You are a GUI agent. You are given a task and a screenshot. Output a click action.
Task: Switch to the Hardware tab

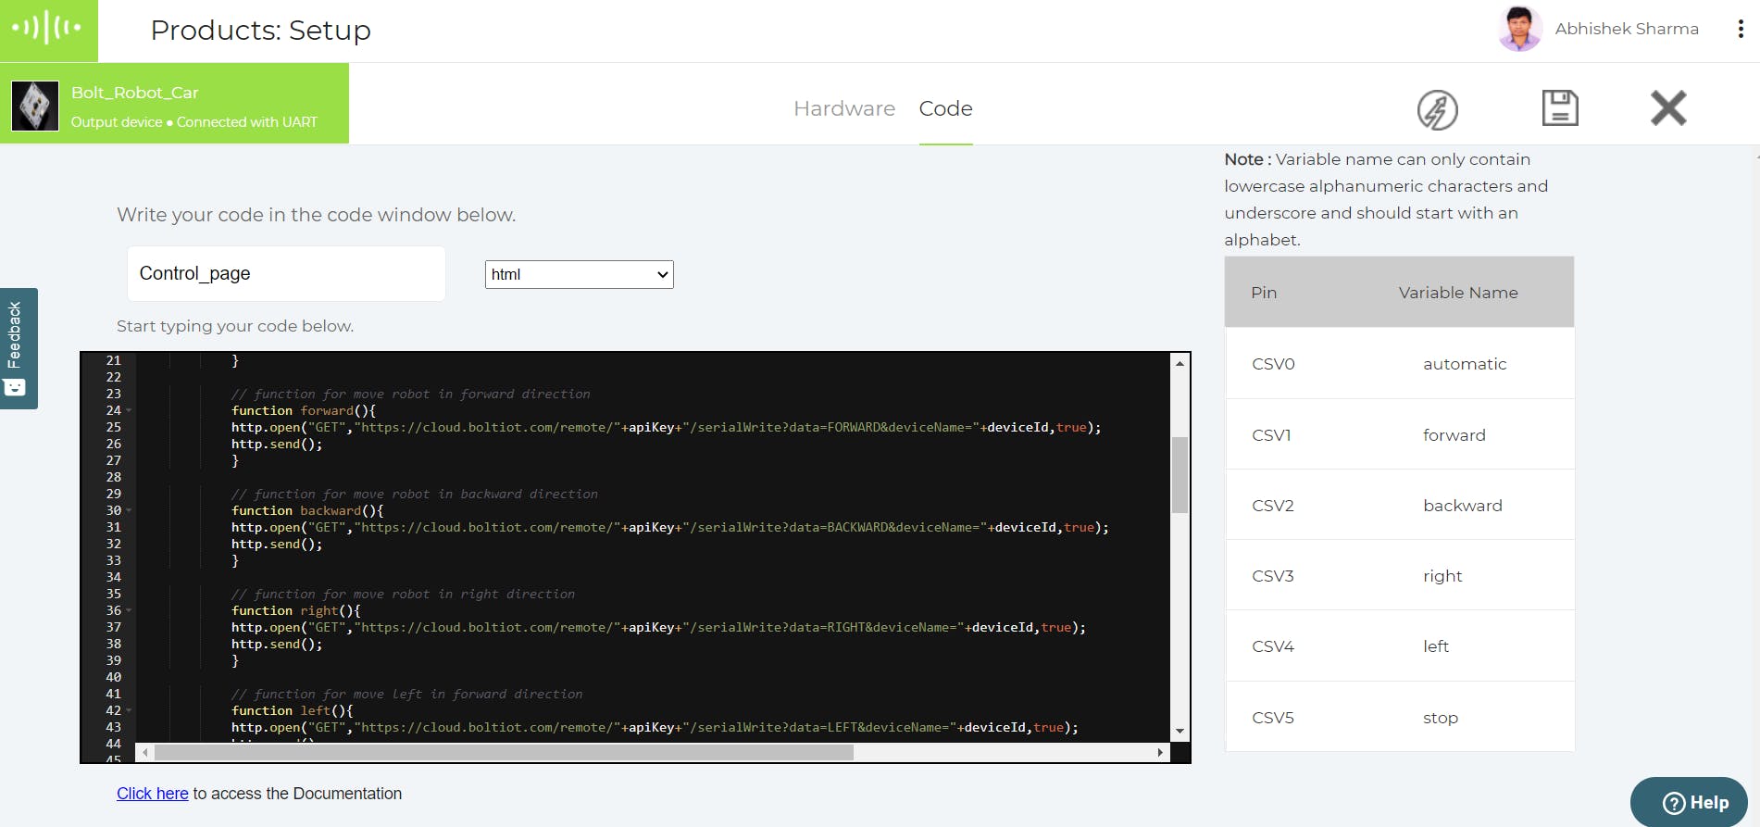844,108
